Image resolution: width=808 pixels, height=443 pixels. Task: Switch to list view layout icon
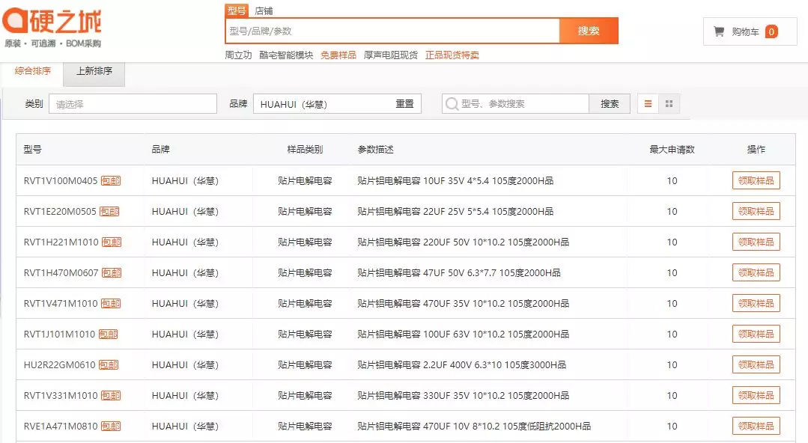coord(648,104)
